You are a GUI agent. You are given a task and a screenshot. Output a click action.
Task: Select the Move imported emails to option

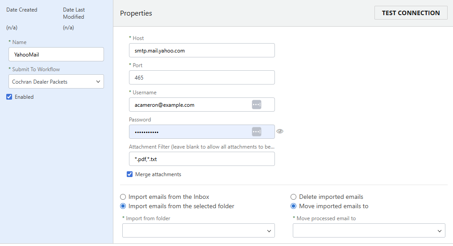(294, 206)
